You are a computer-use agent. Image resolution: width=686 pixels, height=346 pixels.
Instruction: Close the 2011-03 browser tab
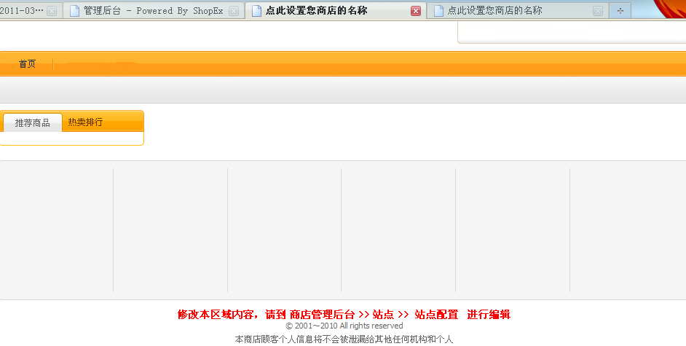coord(52,11)
